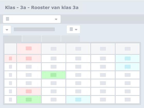Screen dimensions: 144x108
Task: Select the red-highlighted day header in the timetable
Action: point(29,49)
